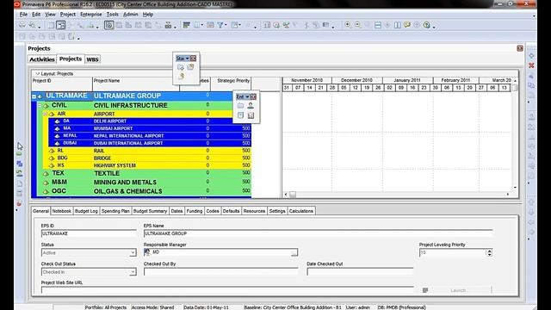Click the pointer arrow icon in left sidebar
551x310 pixels.
[20, 146]
